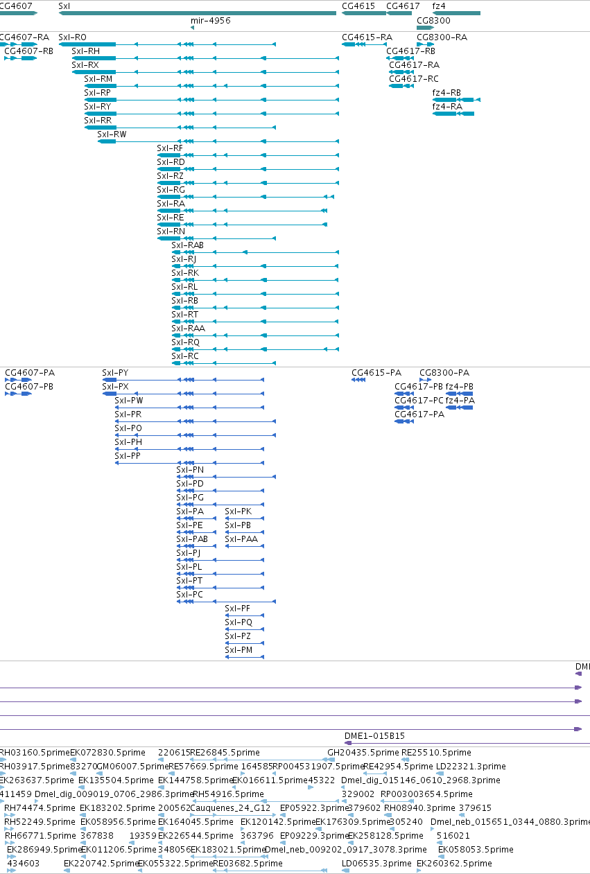590x874 pixels.
Task: Select label RH08940.3prime
Action: [419, 808]
